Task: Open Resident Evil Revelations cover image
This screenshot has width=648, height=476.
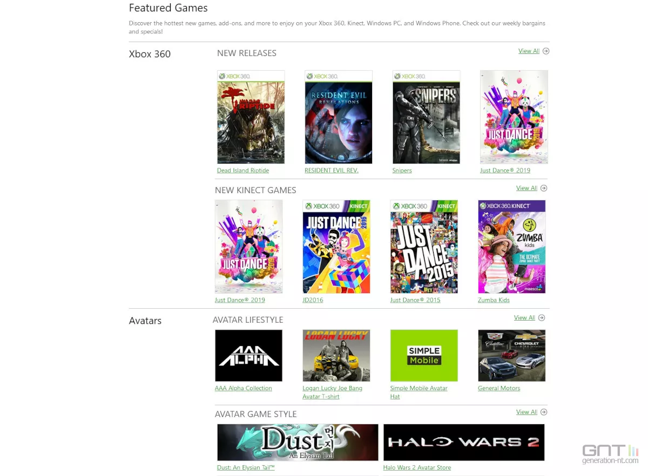Action: [x=339, y=117]
